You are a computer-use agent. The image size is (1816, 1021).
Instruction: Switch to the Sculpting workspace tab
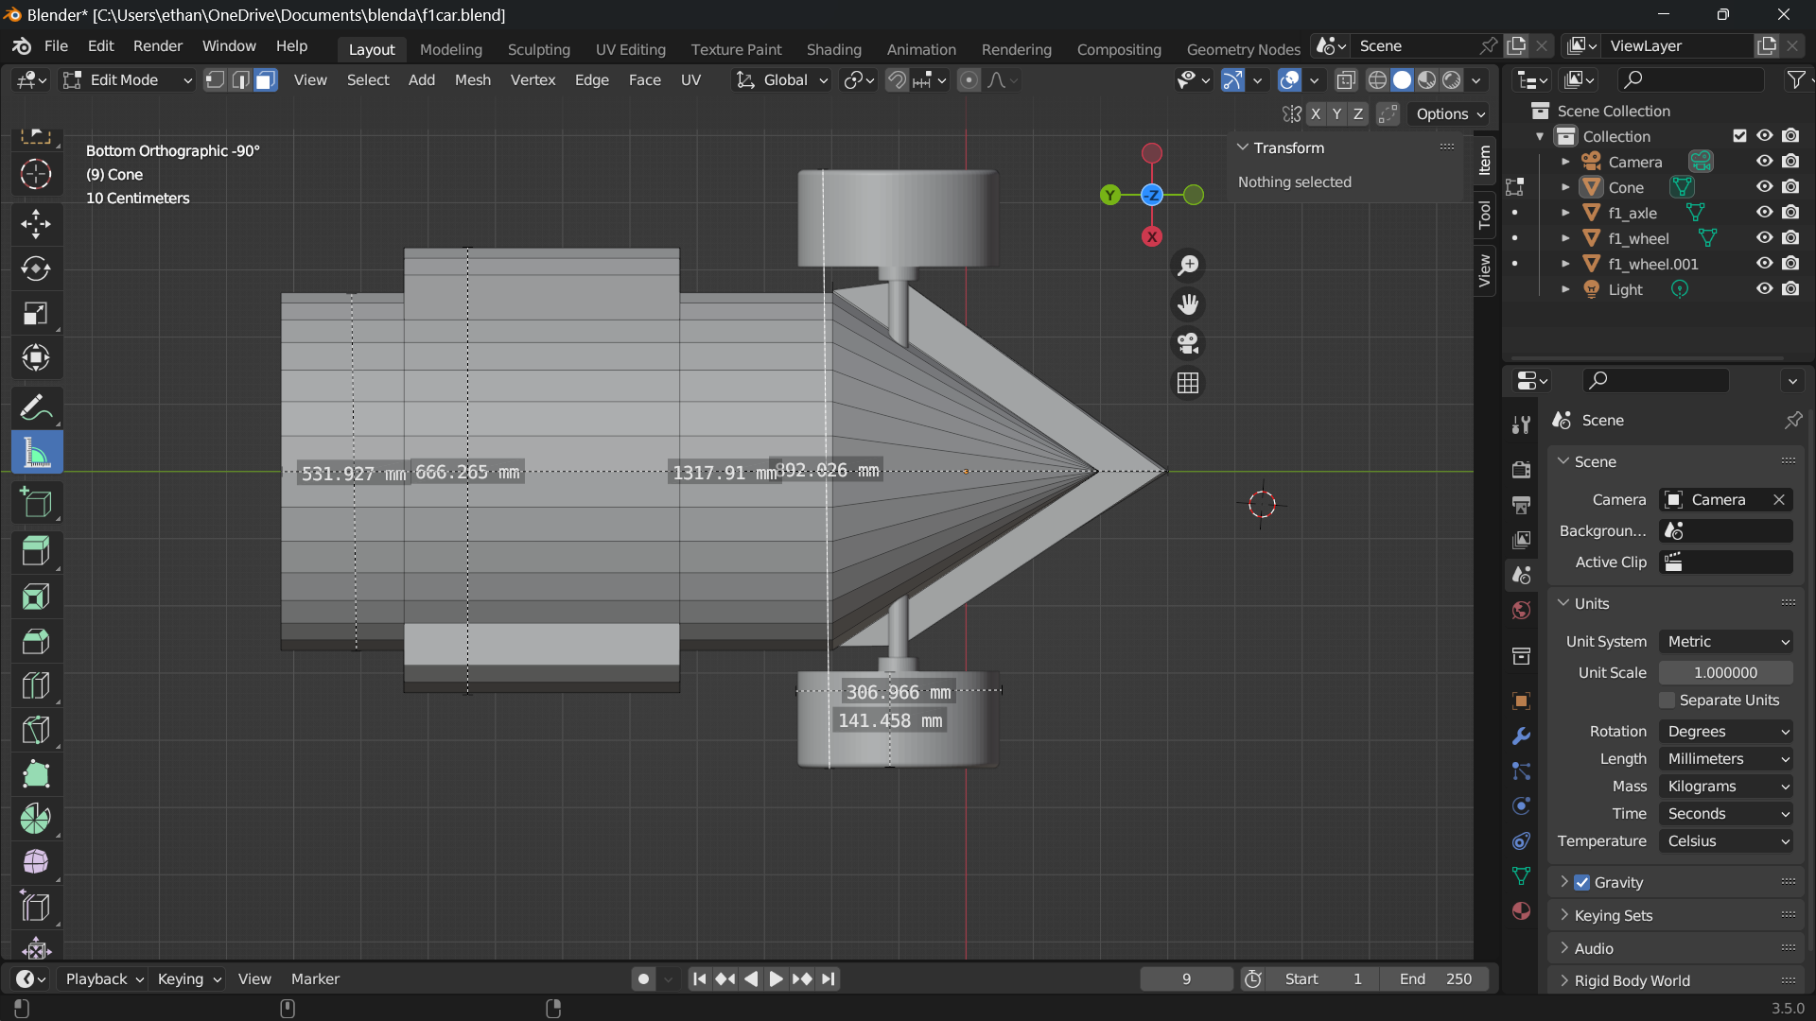pos(538,49)
